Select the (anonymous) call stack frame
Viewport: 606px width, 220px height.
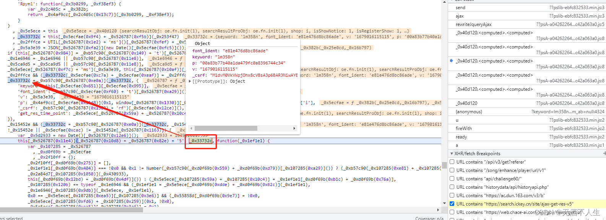click(527, 112)
